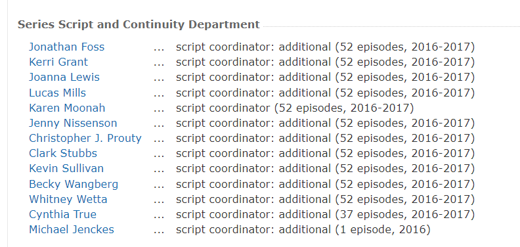Click Karen Moonah's script coordinator credit text

295,108
